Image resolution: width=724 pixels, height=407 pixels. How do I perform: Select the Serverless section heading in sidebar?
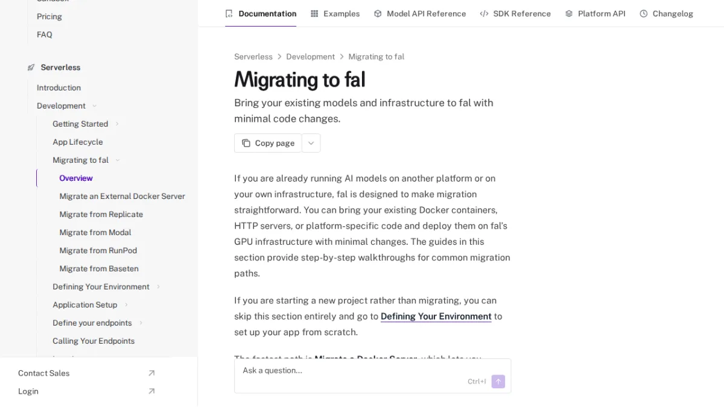[x=60, y=68]
